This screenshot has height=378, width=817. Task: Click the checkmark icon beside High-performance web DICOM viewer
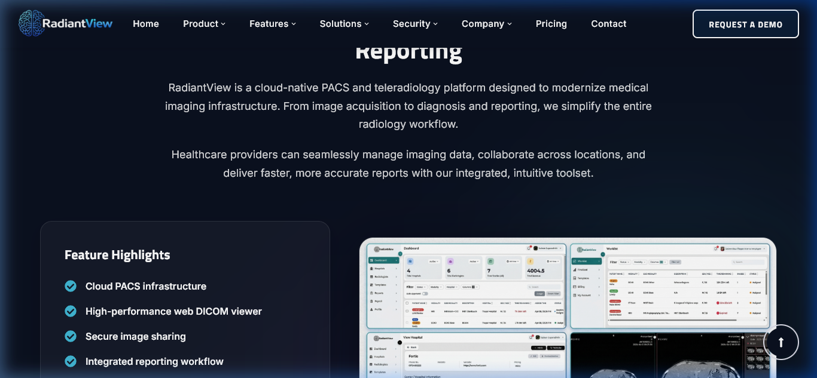(x=71, y=311)
